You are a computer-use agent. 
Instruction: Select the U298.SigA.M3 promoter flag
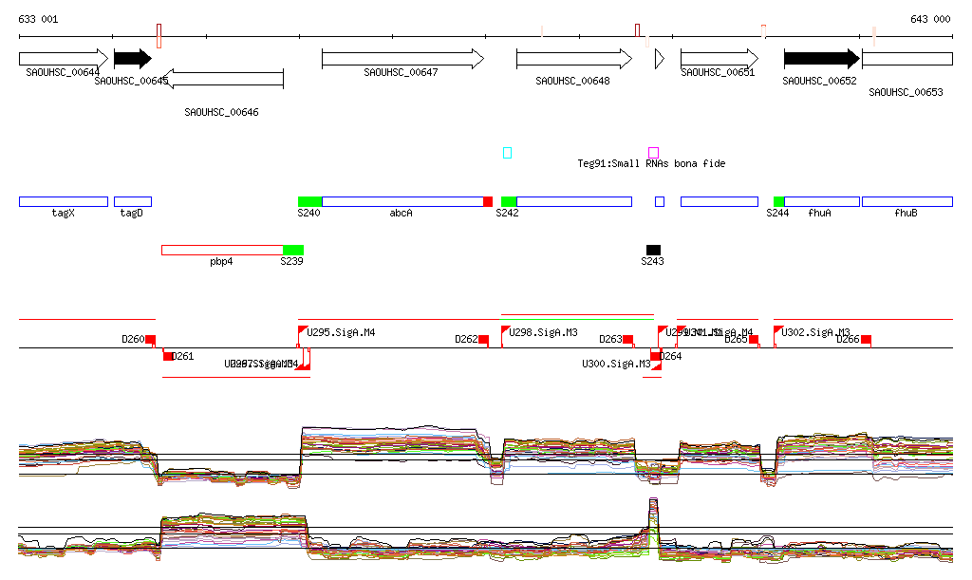[505, 331]
